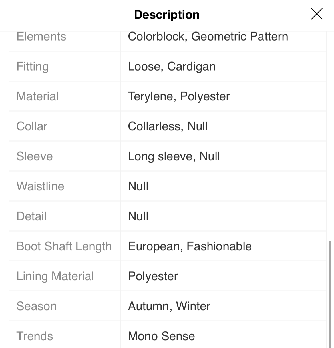Click the Waistline attribute label
The height and width of the screenshot is (348, 334).
point(40,186)
